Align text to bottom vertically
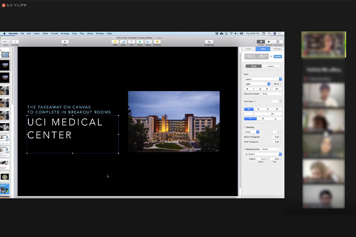Image resolution: width=356 pixels, height=237 pixels. coord(275,118)
